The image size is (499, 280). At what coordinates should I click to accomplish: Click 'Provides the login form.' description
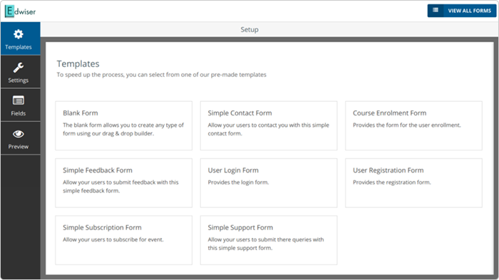click(x=238, y=182)
